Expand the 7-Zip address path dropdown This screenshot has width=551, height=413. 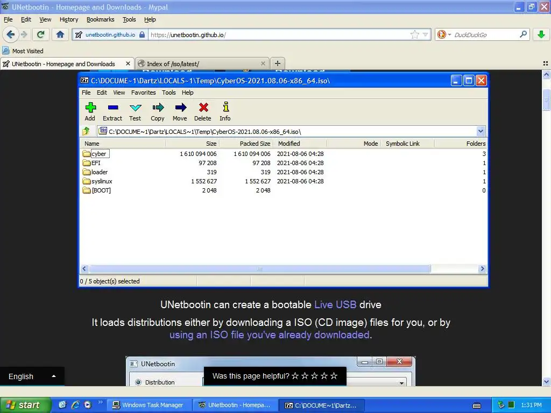(x=481, y=131)
